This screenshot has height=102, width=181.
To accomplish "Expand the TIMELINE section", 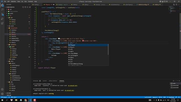I will pyautogui.click(x=9, y=95).
